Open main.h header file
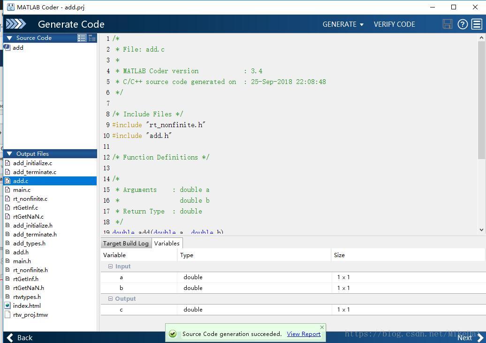Image resolution: width=486 pixels, height=343 pixels. coord(22,261)
